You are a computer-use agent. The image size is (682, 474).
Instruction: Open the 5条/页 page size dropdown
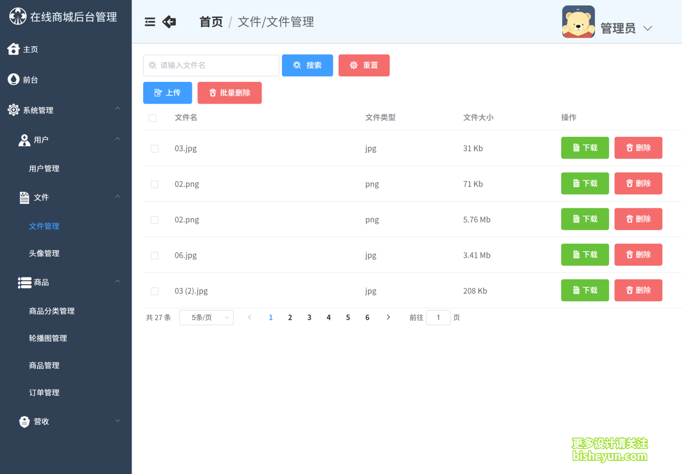207,317
